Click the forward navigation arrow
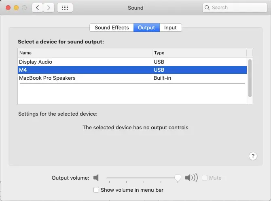Viewport: 271px width, 201px height. [49, 8]
